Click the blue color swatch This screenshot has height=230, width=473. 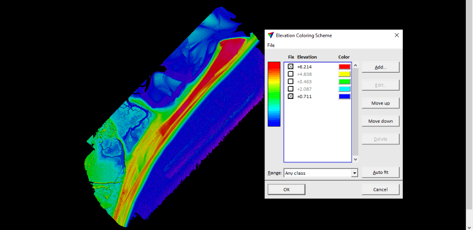coord(345,97)
